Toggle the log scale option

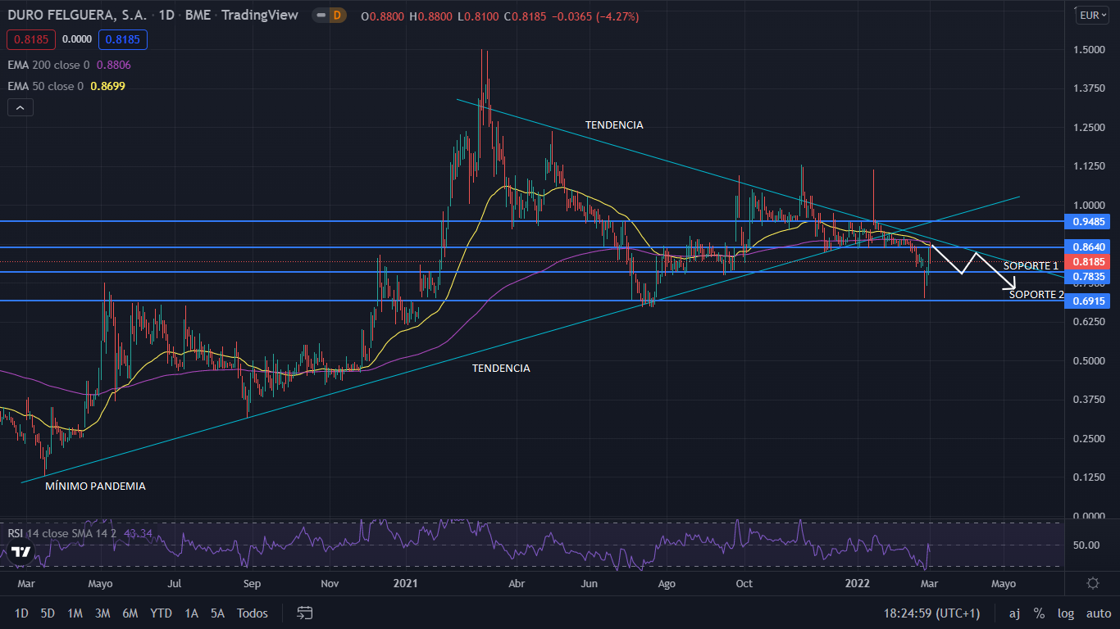tap(1065, 613)
